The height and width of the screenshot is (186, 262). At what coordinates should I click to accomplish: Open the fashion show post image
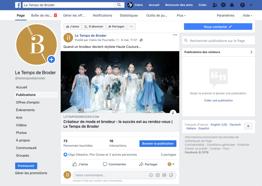(120, 82)
